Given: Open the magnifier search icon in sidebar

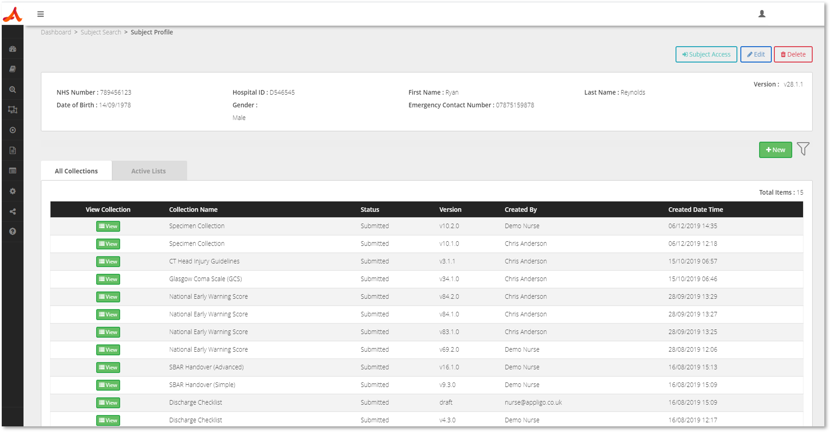Looking at the screenshot, I should [x=13, y=90].
